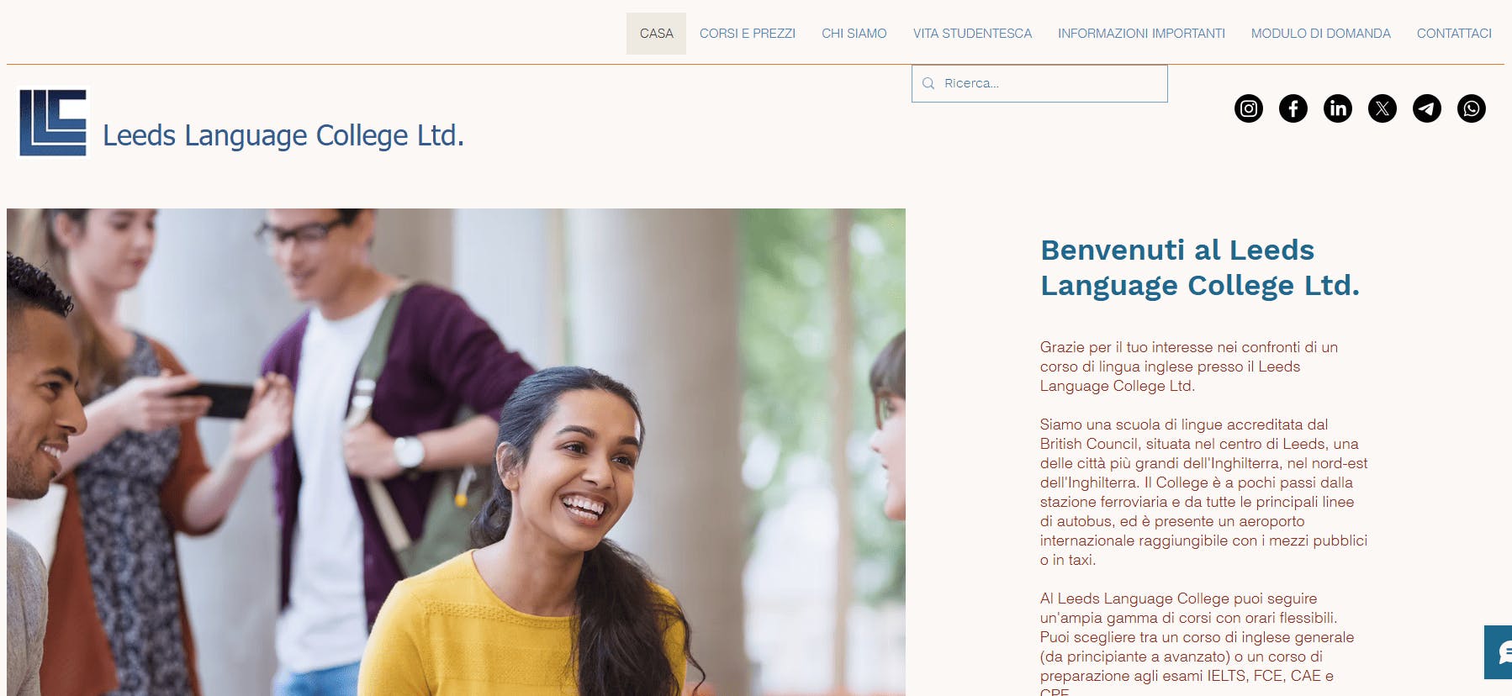Image resolution: width=1512 pixels, height=696 pixels.
Task: Open the CHI SIAMO menu
Action: (x=854, y=34)
